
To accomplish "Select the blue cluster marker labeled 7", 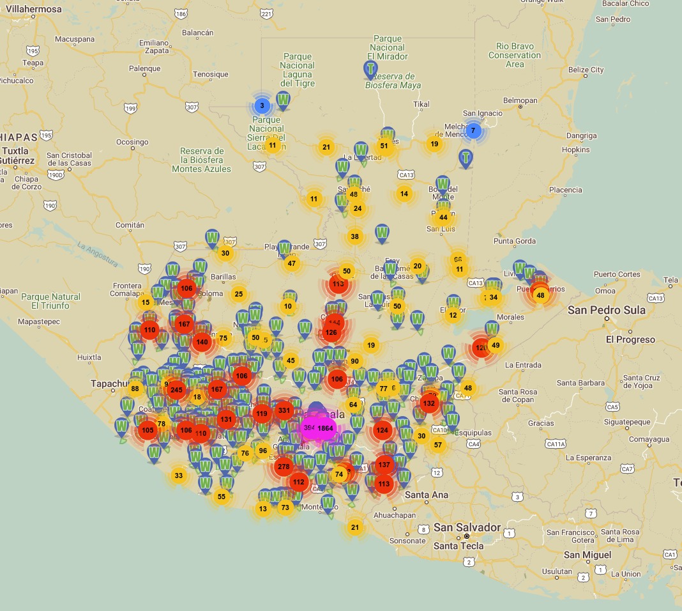I will coord(473,130).
